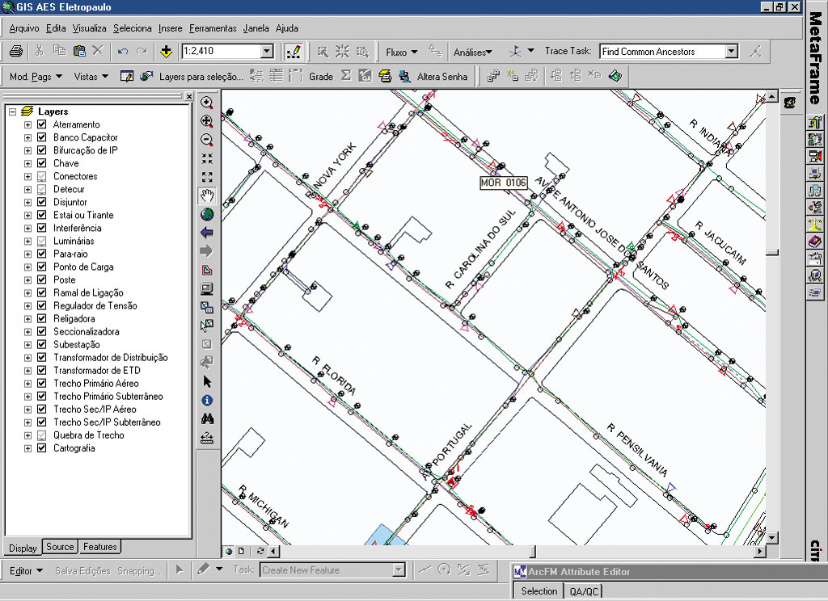Click the top zoom in magnifier tool
Image resolution: width=828 pixels, height=601 pixels.
(207, 103)
